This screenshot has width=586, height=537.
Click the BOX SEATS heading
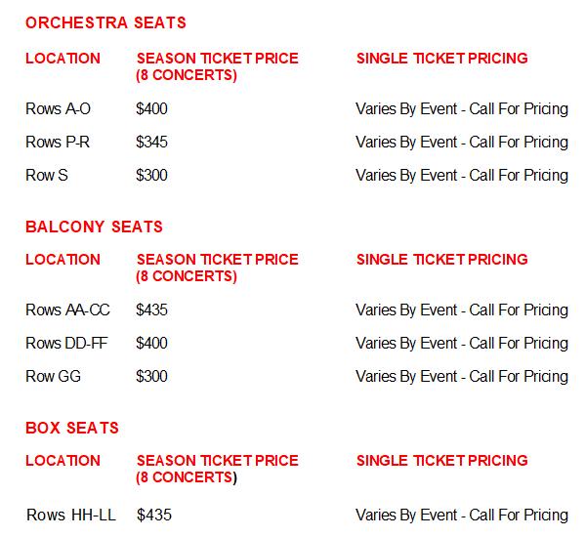[72, 428]
